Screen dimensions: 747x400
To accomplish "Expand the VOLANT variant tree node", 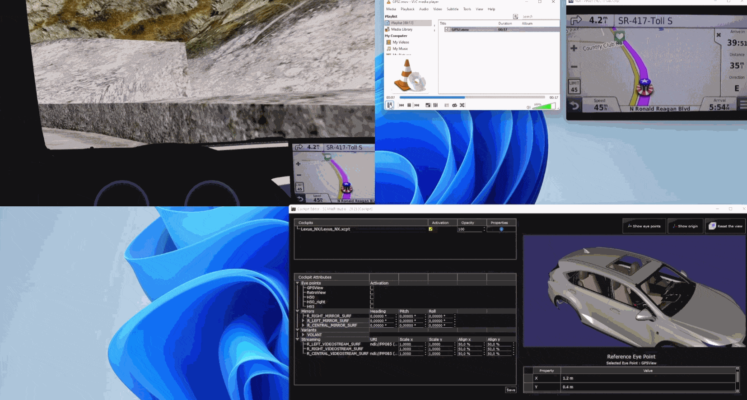I will click(303, 335).
